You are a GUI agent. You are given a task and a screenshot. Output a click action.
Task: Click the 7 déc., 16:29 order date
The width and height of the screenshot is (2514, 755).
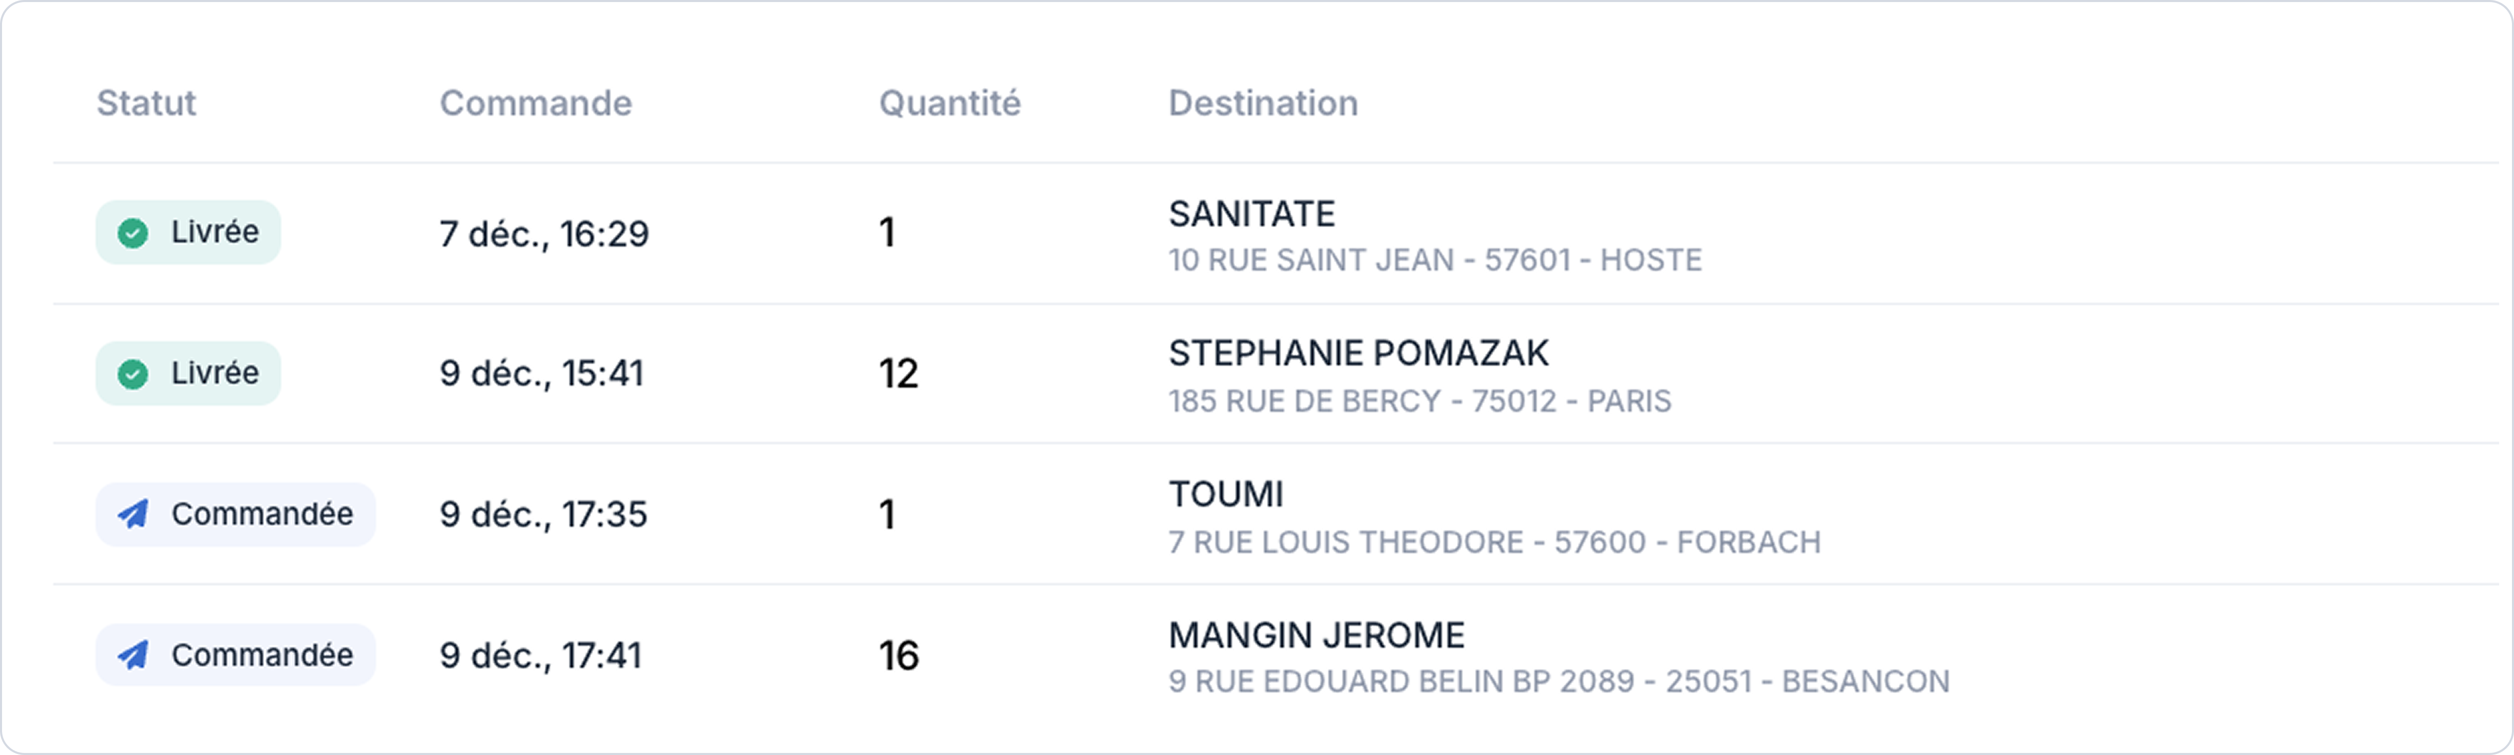544,234
